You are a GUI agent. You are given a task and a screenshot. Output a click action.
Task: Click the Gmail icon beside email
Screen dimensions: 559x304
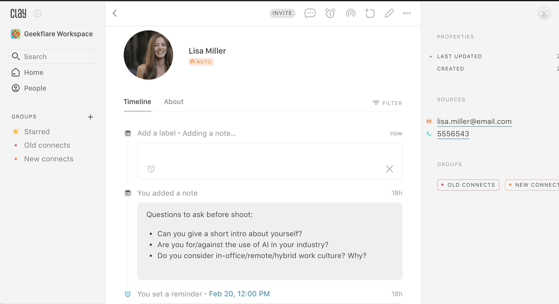point(429,121)
